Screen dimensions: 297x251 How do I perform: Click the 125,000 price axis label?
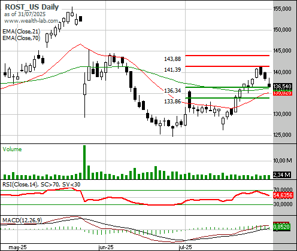tap(282, 135)
